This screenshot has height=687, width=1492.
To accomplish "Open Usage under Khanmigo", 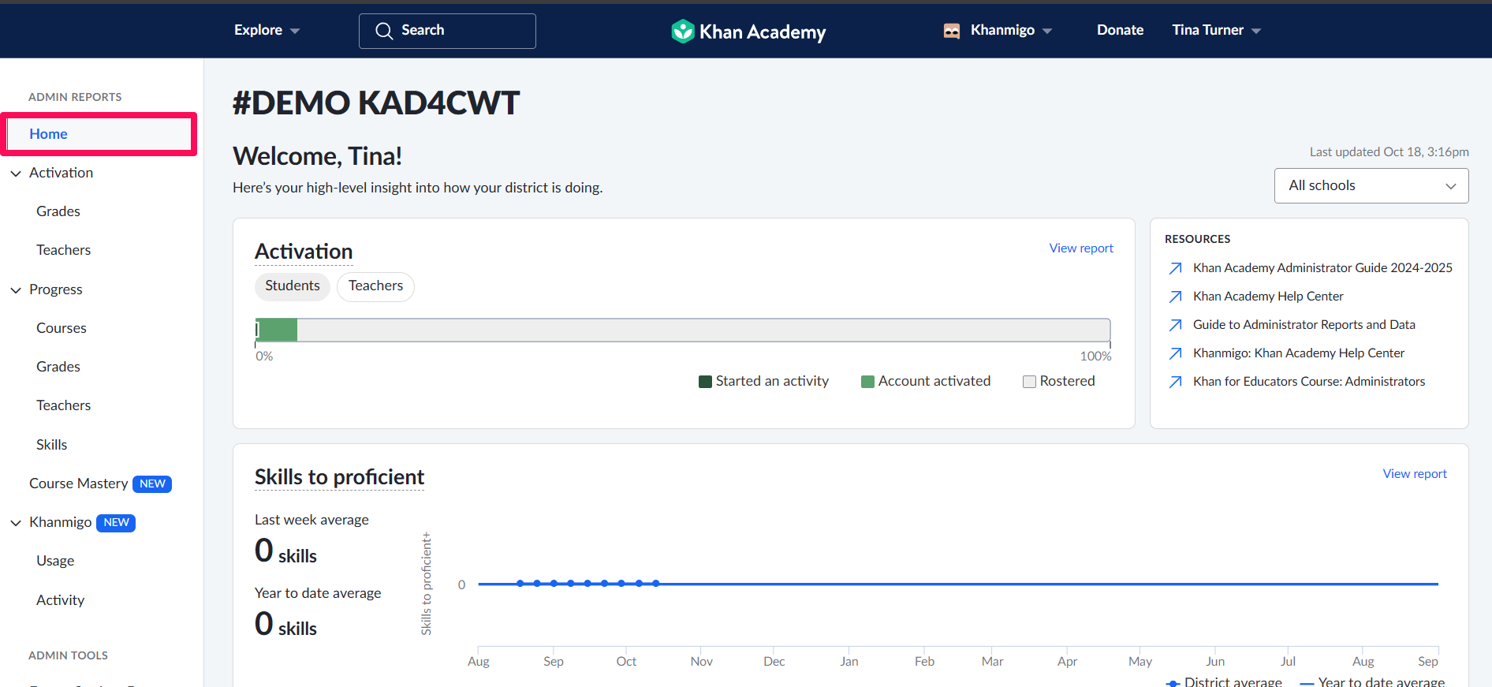I will click(x=55, y=561).
